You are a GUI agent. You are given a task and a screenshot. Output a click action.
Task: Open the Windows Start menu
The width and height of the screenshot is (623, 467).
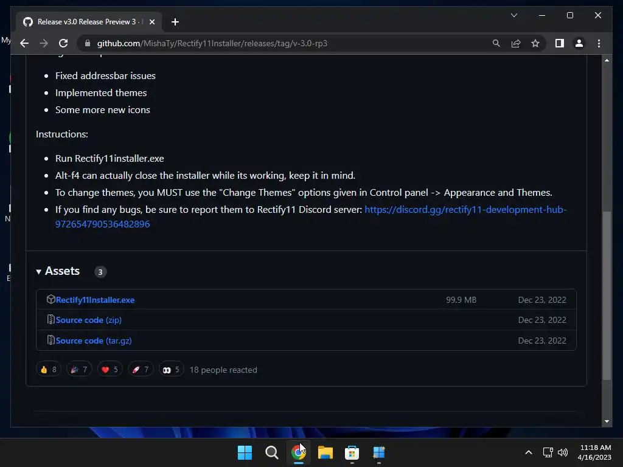point(245,452)
